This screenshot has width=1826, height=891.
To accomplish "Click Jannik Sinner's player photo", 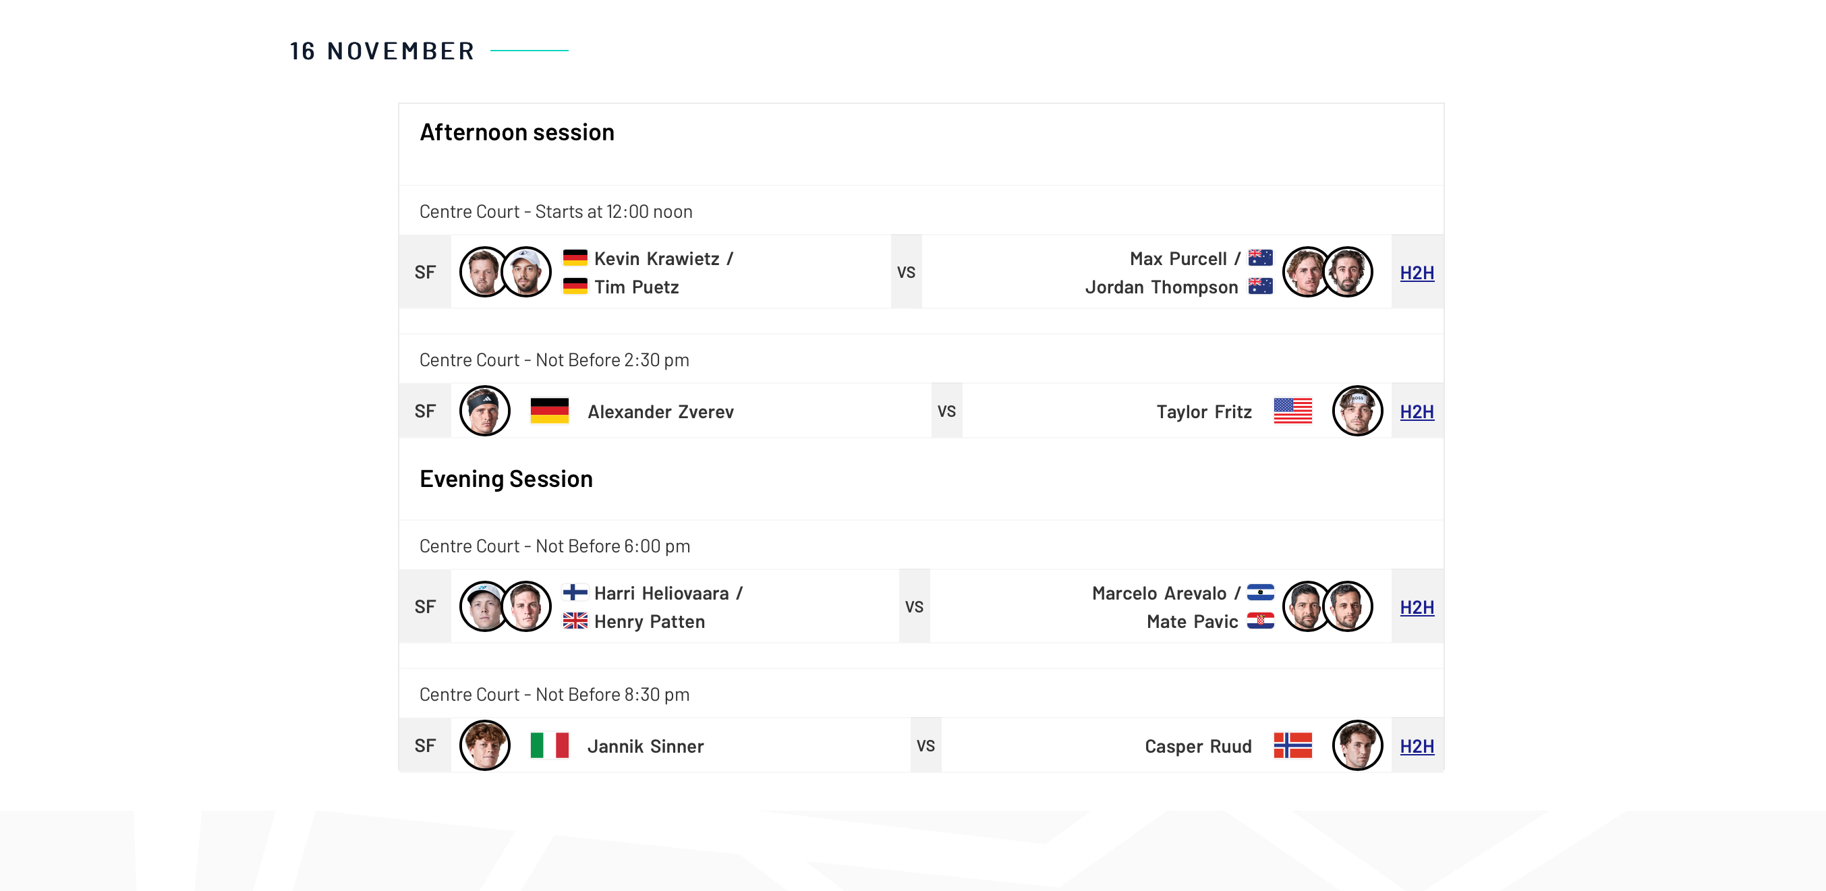I will (x=485, y=746).
